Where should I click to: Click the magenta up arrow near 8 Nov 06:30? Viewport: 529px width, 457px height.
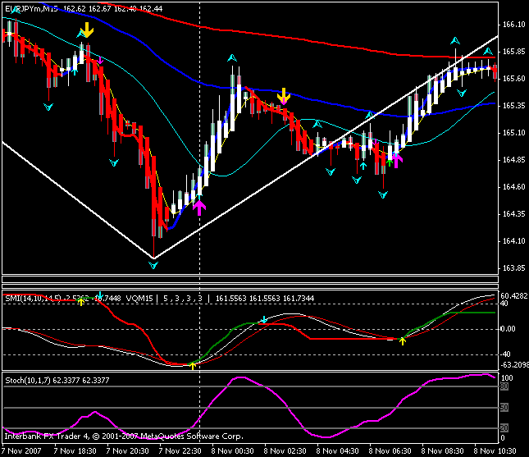click(x=396, y=160)
